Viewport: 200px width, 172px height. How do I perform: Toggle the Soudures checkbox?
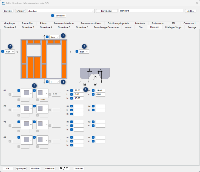tap(53, 16)
